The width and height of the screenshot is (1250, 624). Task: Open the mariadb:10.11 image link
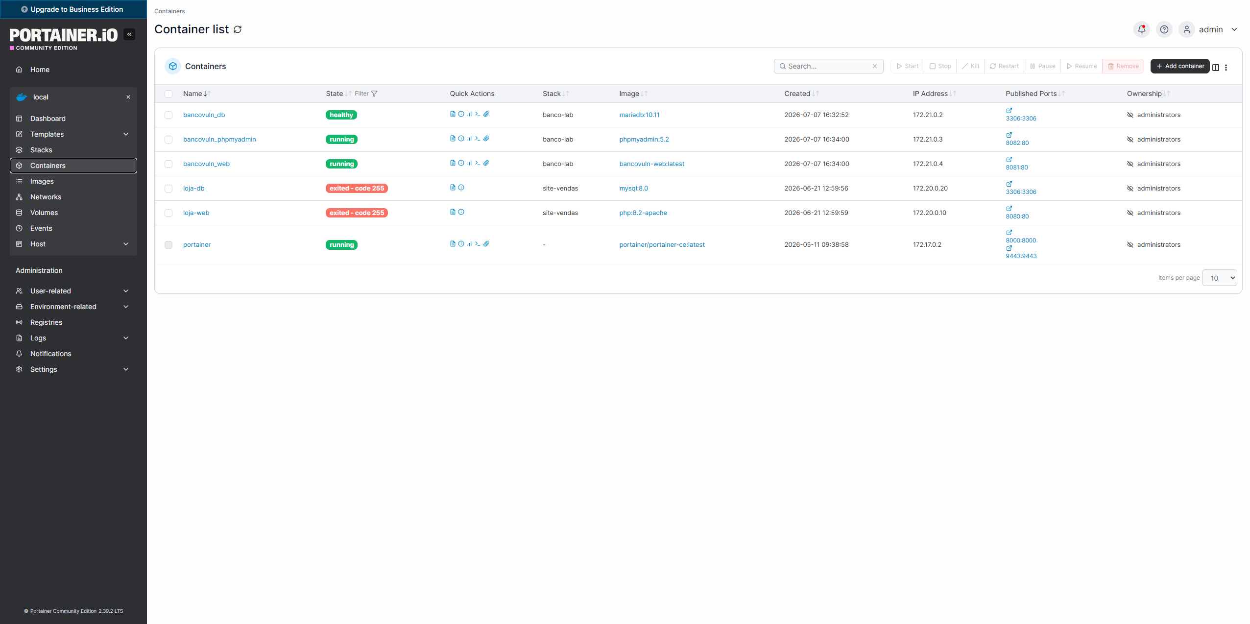tap(639, 115)
